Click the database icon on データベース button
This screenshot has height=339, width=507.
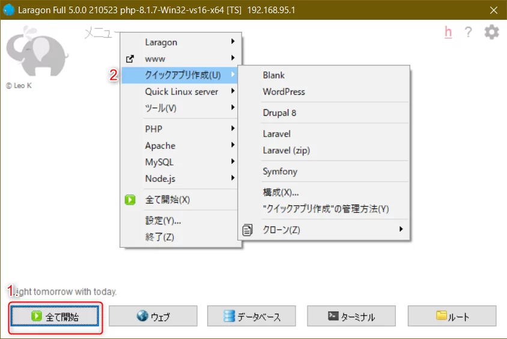click(x=229, y=316)
